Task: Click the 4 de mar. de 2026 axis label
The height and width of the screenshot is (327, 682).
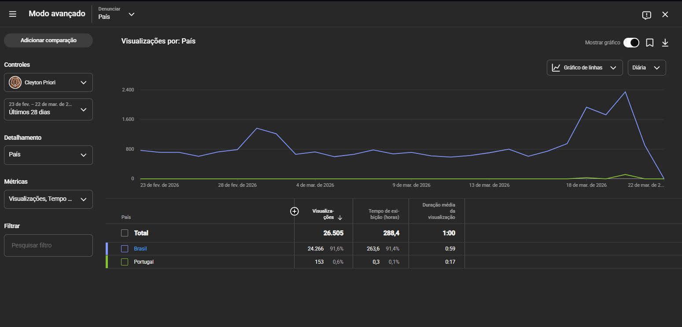Action: (315, 185)
